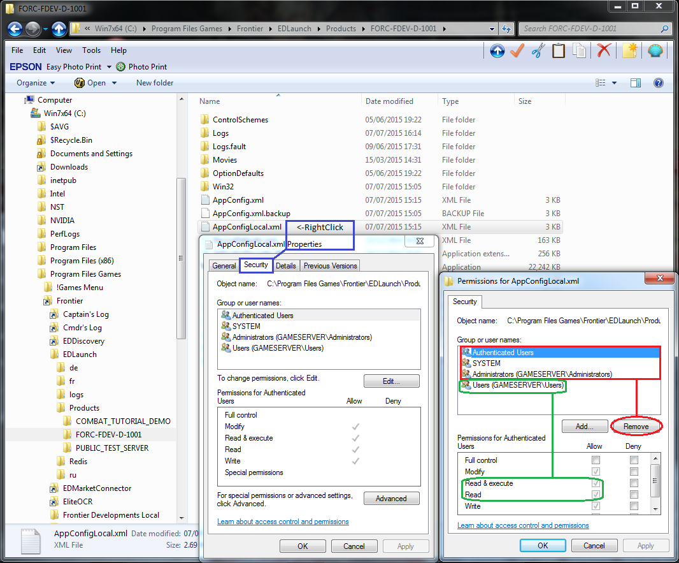Click the red X Delete toolbar icon
Viewport: 679px width, 563px height.
[604, 51]
